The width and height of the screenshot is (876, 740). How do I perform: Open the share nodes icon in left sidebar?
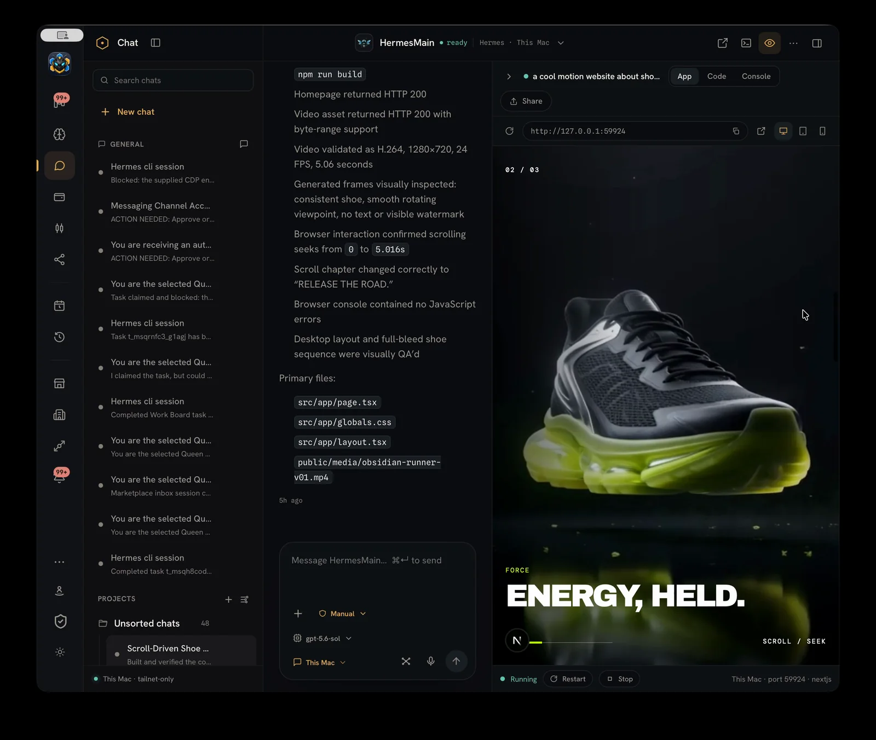coord(60,259)
